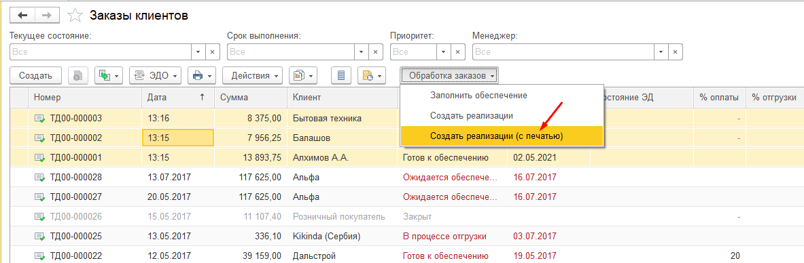This screenshot has height=263, width=804.
Task: Go forward with the right arrow button
Action: point(46,16)
